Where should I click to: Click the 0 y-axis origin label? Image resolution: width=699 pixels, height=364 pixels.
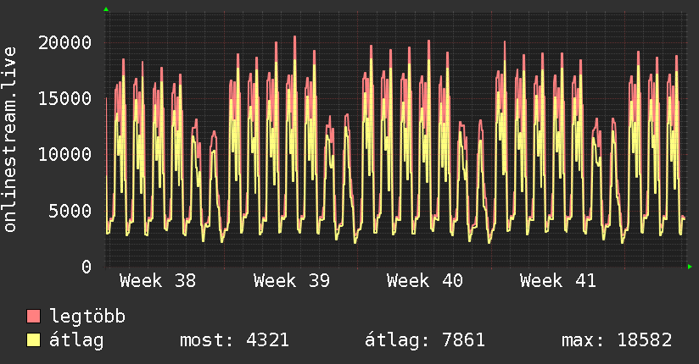87,267
